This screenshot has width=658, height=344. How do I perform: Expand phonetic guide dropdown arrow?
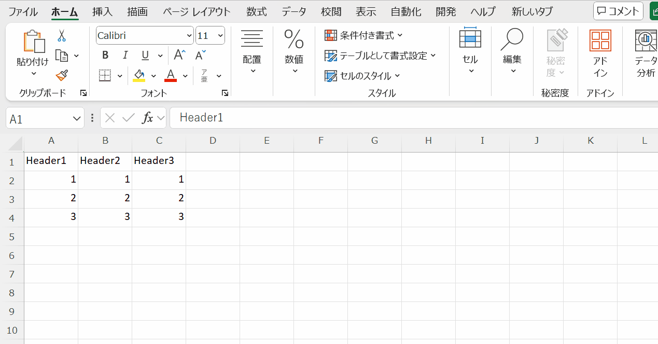(x=219, y=76)
